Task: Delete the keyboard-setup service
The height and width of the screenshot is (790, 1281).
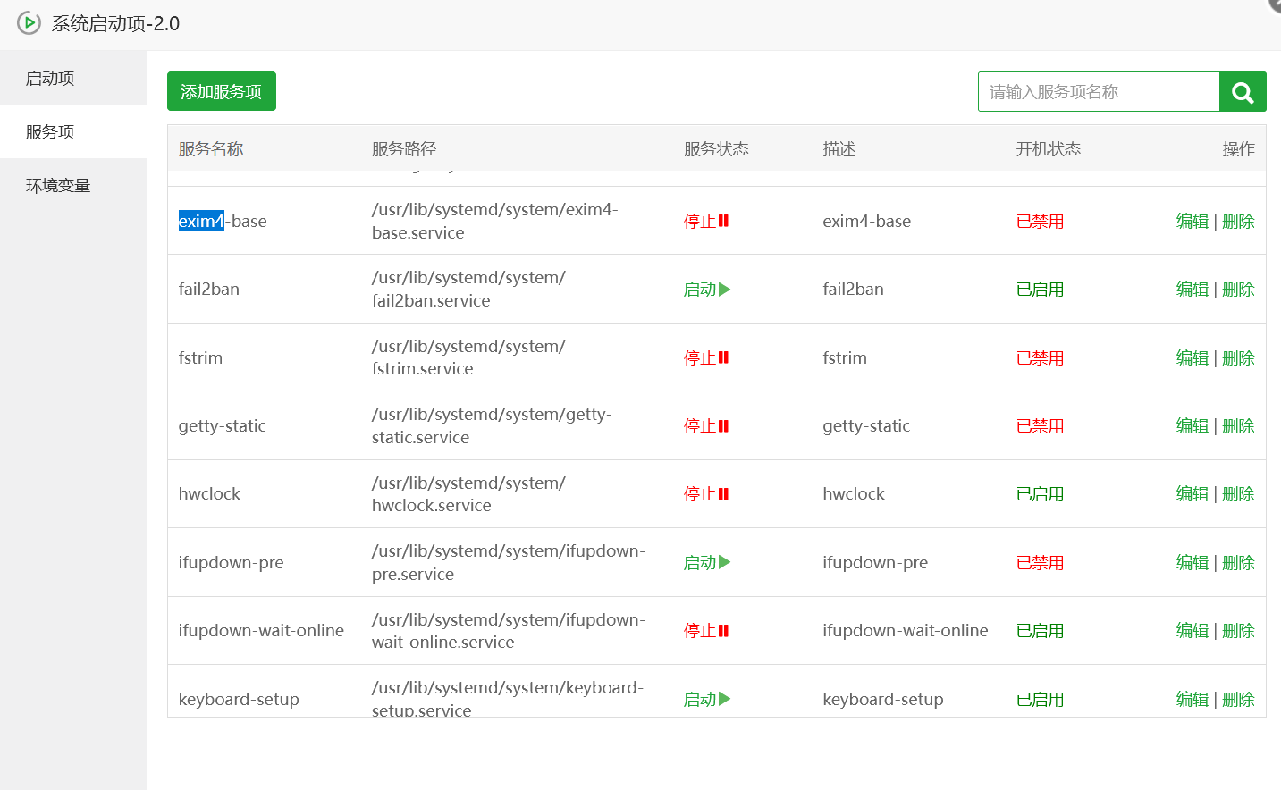Action: click(1238, 700)
